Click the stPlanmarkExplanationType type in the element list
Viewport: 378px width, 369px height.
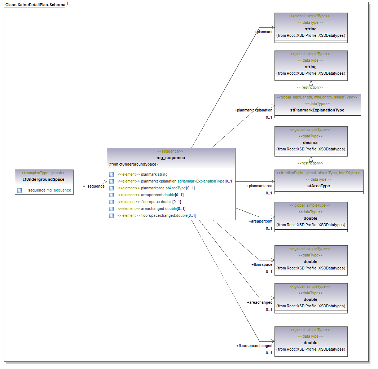[x=201, y=181]
